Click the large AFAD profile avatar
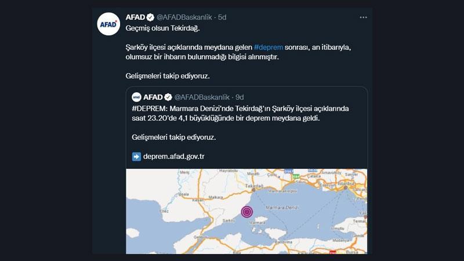The image size is (464, 261). point(110,24)
